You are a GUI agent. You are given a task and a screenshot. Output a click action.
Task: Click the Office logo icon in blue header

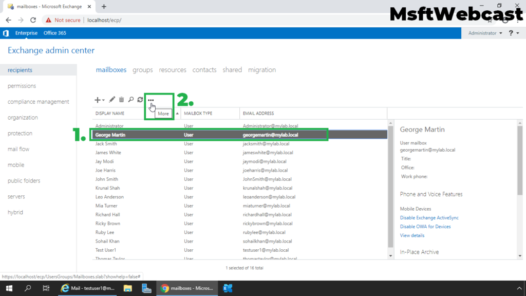(x=6, y=33)
